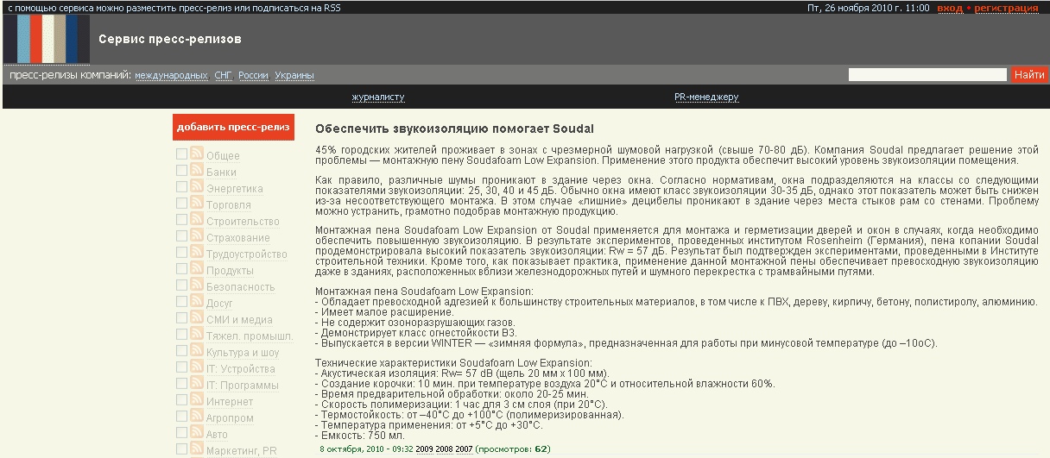Image resolution: width=1050 pixels, height=458 pixels.
Task: Click the RSS icon next to Досуг
Action: 197,302
